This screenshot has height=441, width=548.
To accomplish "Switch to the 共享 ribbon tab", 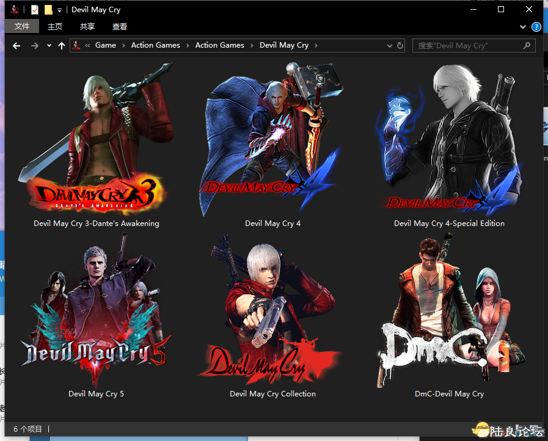I will click(x=87, y=26).
